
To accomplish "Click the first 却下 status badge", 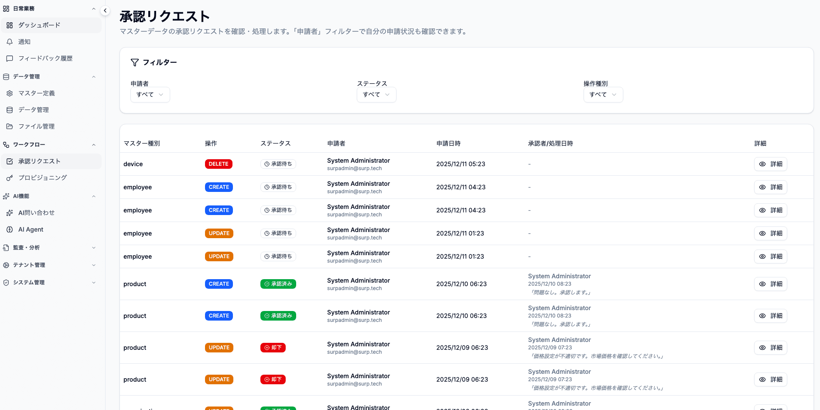I will [x=273, y=348].
